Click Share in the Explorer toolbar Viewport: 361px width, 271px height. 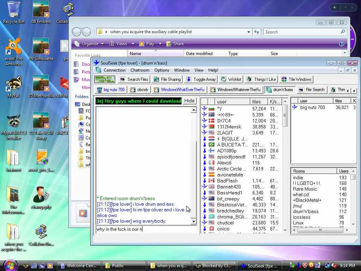(175, 44)
